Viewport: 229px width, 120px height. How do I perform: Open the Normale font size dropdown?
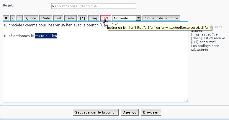[127, 18]
